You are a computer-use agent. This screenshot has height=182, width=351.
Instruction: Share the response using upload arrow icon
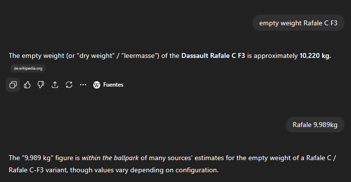click(55, 85)
